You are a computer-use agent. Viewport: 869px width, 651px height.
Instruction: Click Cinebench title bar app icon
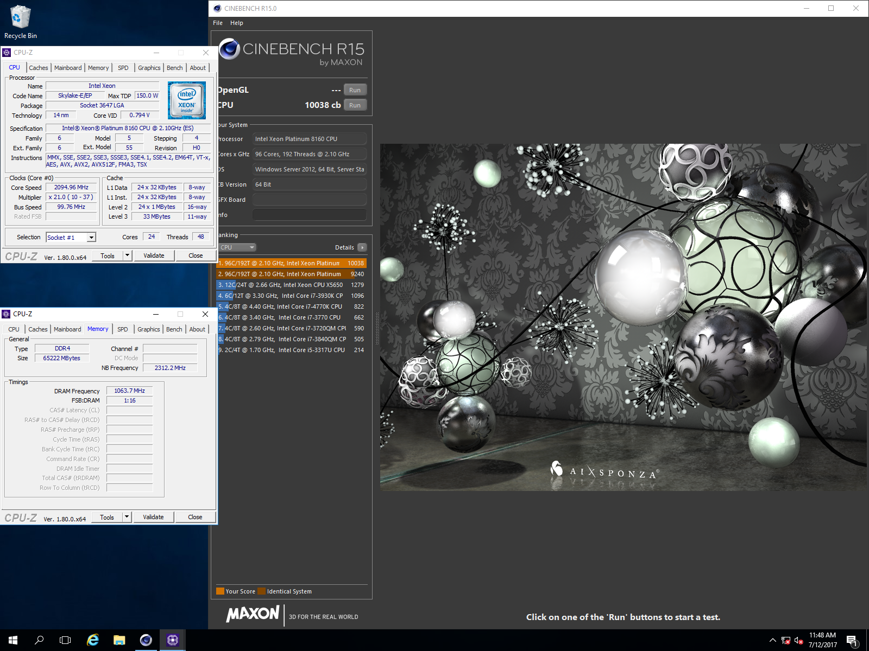pyautogui.click(x=217, y=8)
